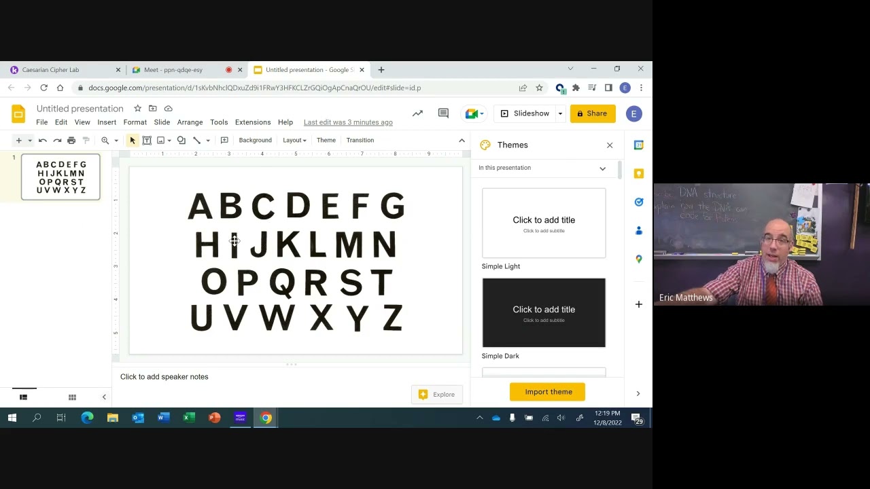Print the presentation
Screen dimensions: 870x489
click(x=71, y=141)
